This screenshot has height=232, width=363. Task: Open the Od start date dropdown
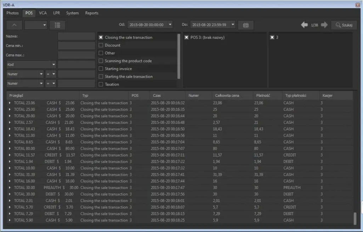[170, 25]
